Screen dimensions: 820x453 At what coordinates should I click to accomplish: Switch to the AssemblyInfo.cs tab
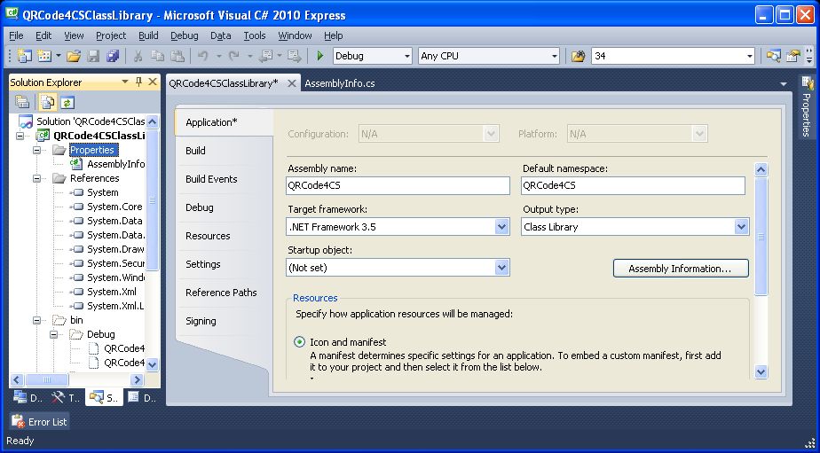point(339,83)
